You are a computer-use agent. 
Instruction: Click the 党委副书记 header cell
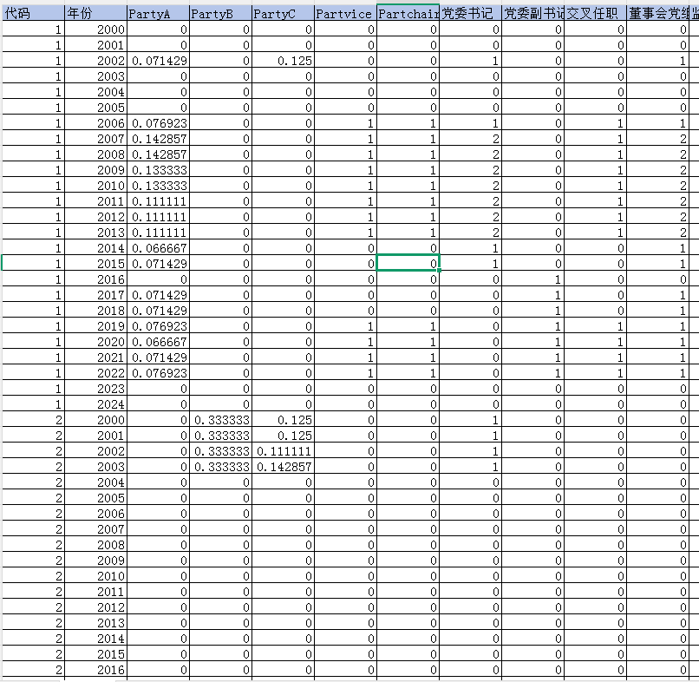tap(532, 13)
